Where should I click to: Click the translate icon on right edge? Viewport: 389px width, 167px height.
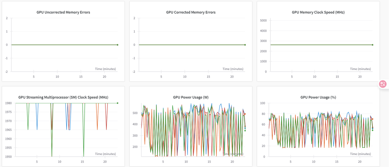pyautogui.click(x=383, y=84)
